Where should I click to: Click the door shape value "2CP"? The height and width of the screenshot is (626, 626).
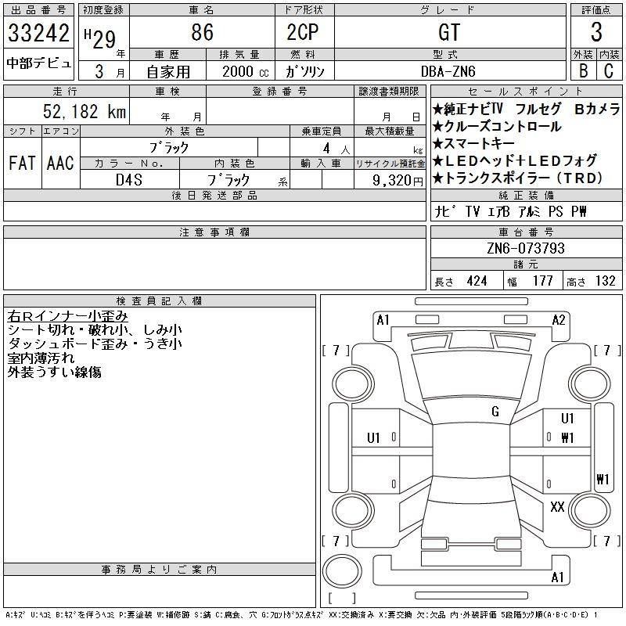[x=303, y=32]
